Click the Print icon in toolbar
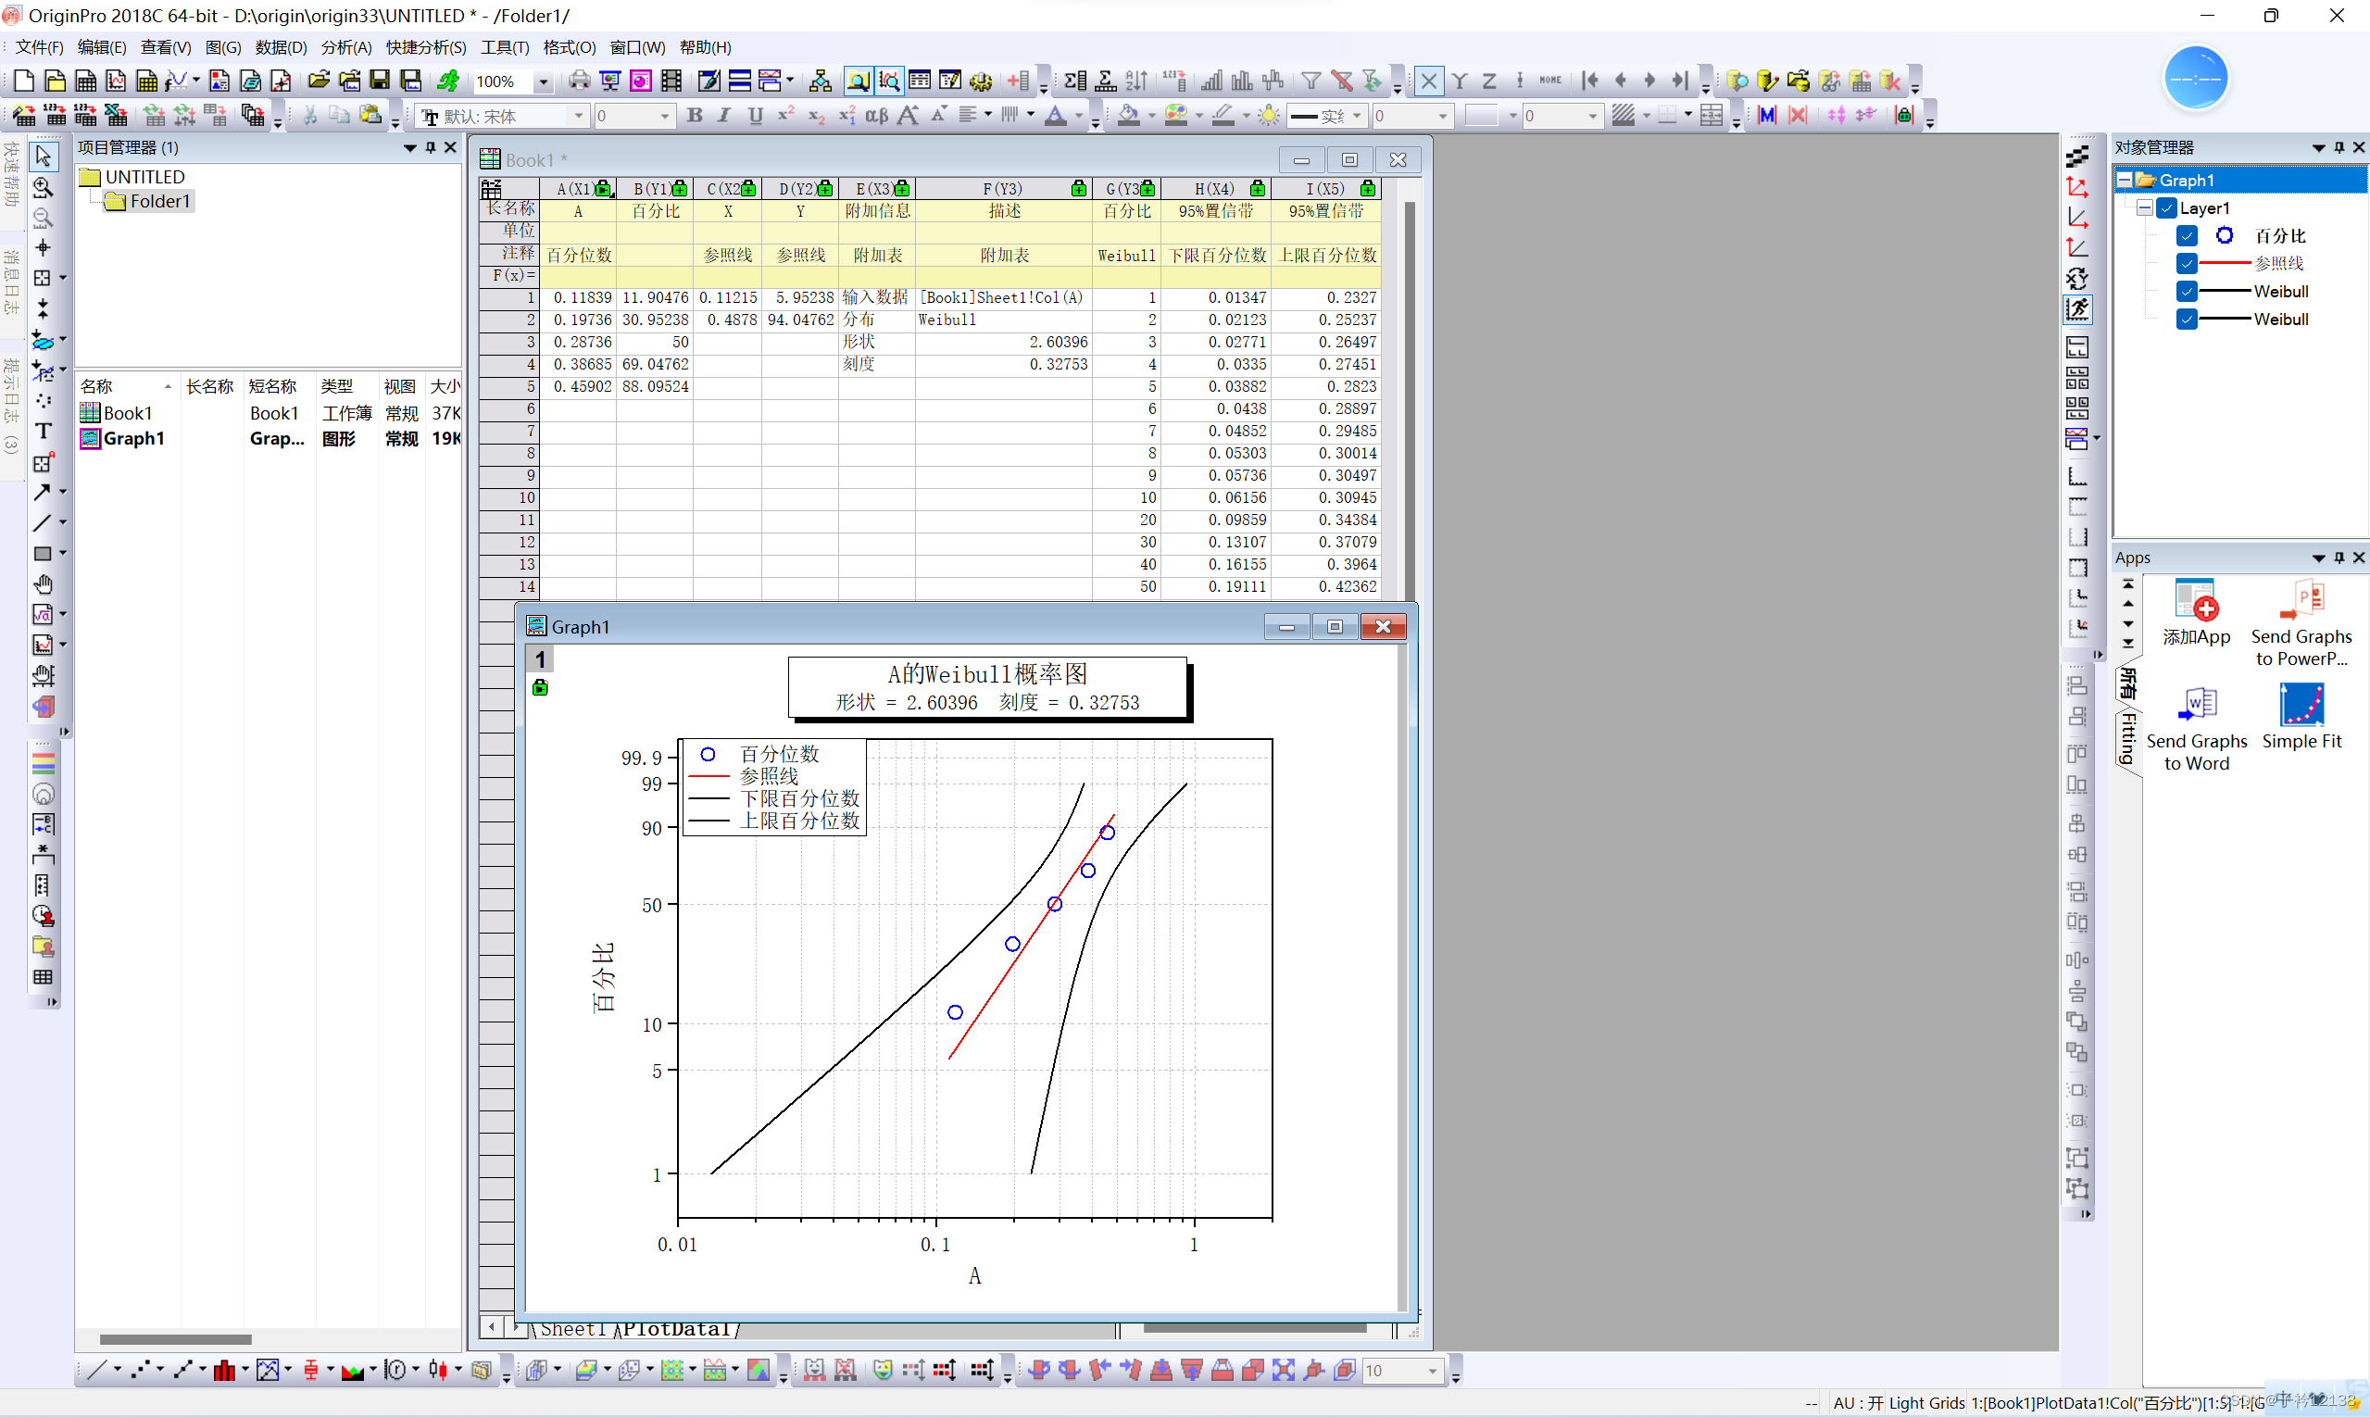This screenshot has width=2370, height=1417. click(579, 82)
